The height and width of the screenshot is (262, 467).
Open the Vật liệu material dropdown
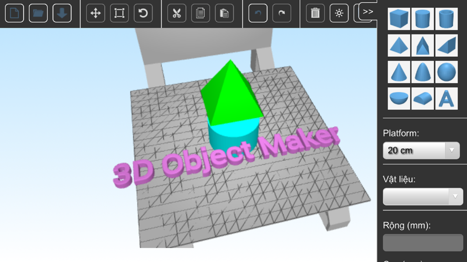423,196
